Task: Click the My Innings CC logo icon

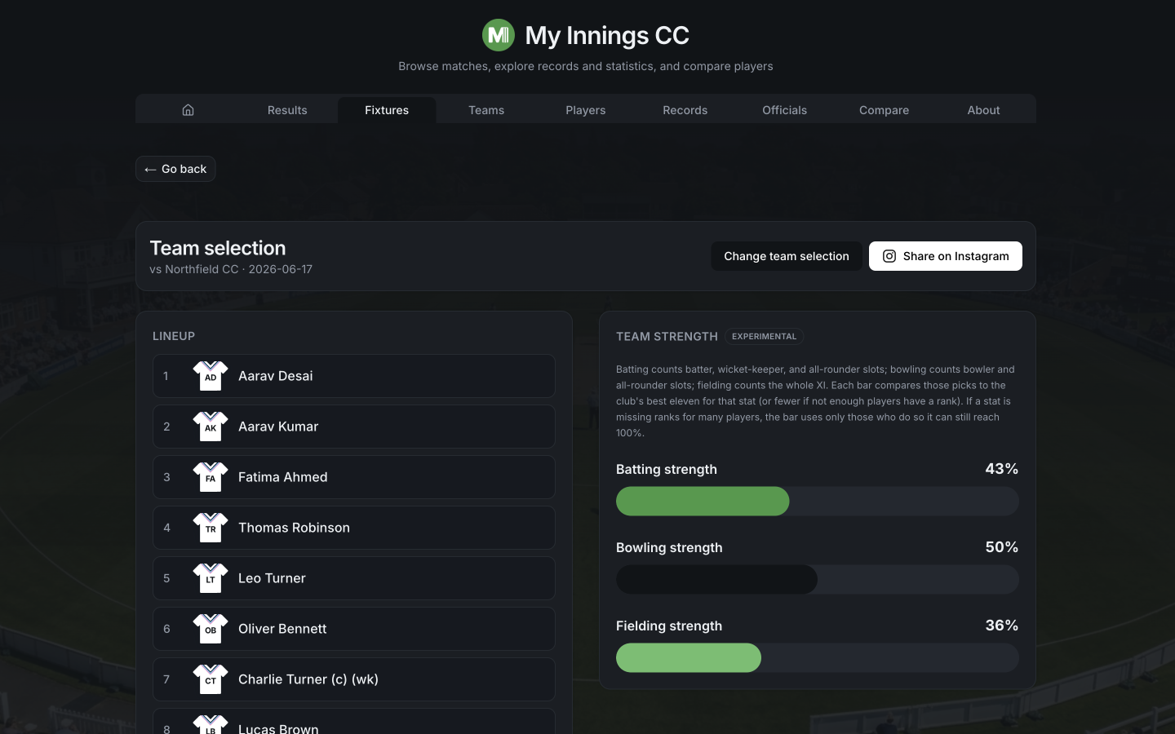Action: click(x=499, y=35)
